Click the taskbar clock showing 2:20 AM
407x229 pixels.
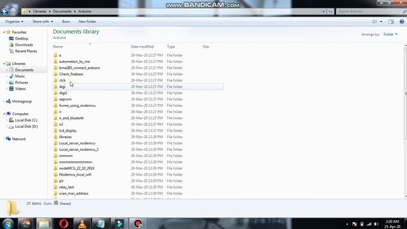pos(392,224)
